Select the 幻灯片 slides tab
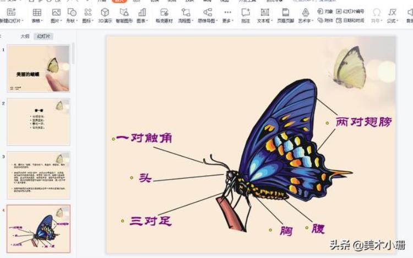 click(x=43, y=36)
